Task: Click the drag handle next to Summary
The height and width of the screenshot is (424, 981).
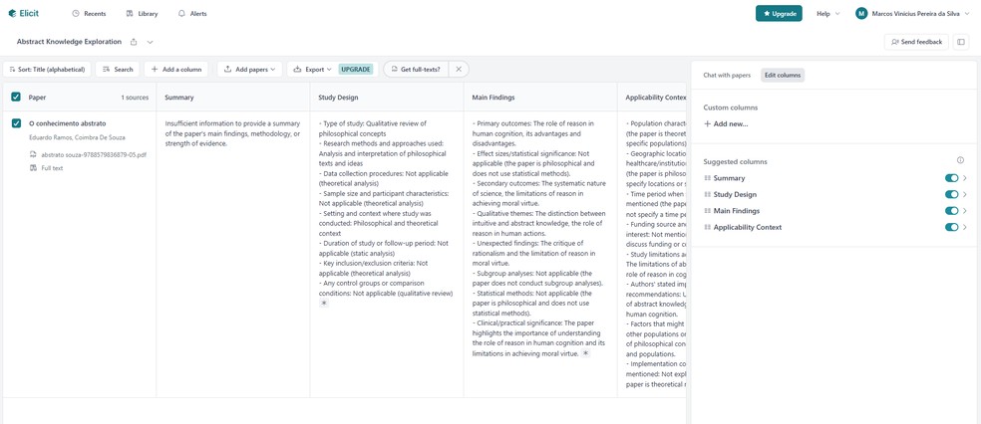Action: click(x=708, y=178)
